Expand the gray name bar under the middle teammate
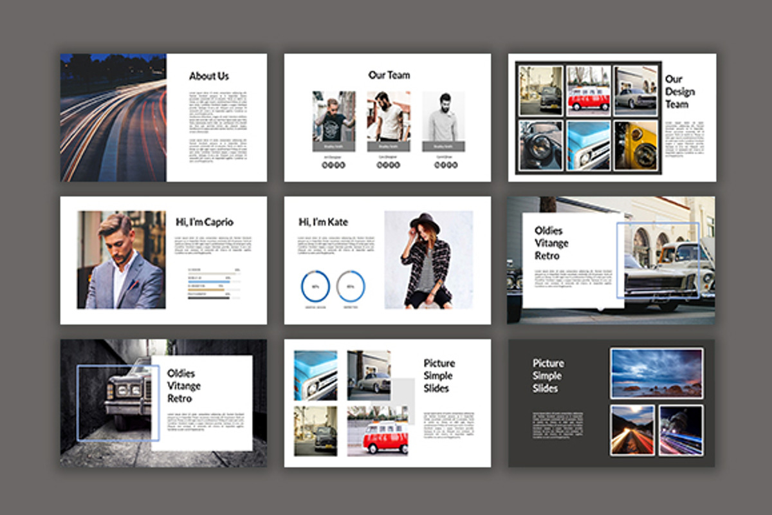The width and height of the screenshot is (772, 515). click(387, 147)
